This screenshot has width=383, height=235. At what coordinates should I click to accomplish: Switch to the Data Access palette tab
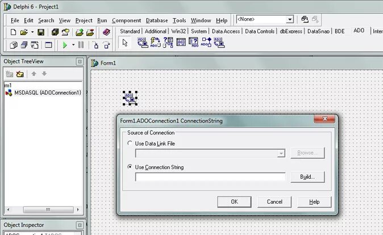(x=226, y=31)
